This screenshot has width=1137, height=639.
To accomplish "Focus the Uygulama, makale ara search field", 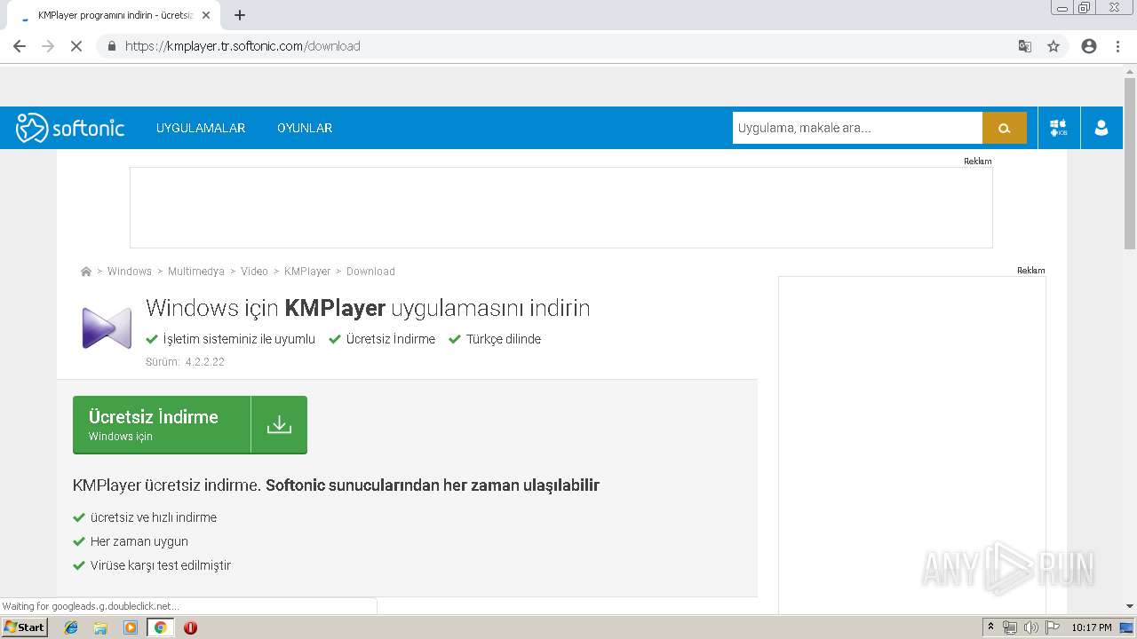I will click(x=857, y=128).
